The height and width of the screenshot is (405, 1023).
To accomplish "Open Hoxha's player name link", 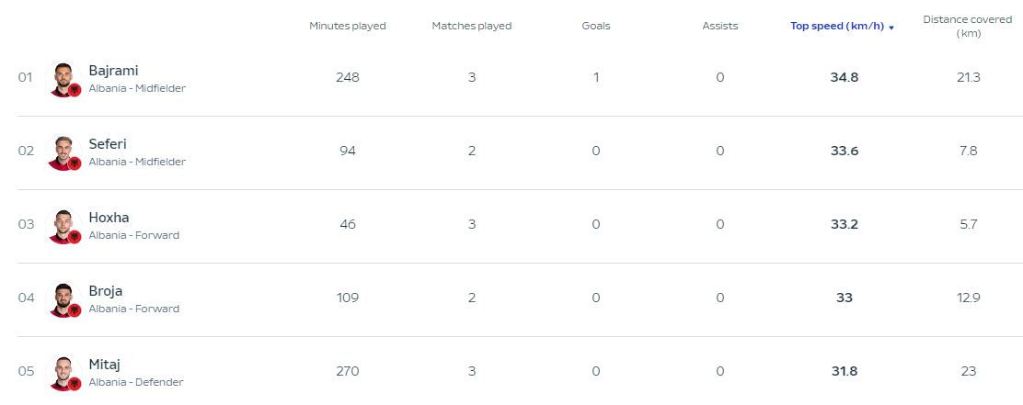I will click(x=109, y=218).
